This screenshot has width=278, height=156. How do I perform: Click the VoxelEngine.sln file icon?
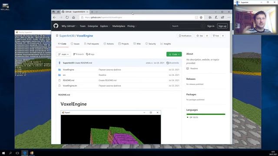tap(60, 86)
